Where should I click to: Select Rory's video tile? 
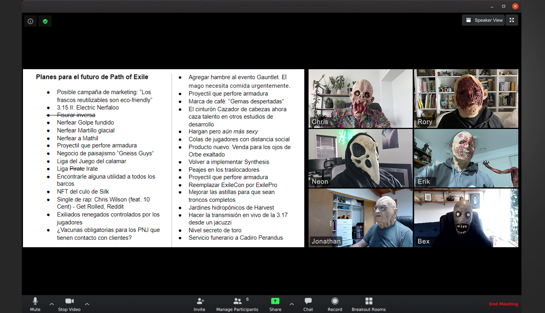(x=466, y=99)
